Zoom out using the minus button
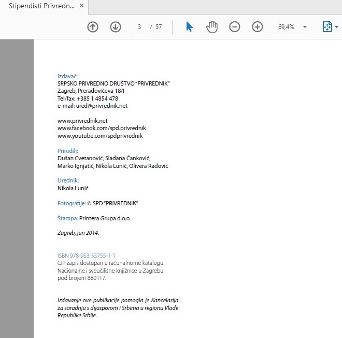 (x=235, y=27)
